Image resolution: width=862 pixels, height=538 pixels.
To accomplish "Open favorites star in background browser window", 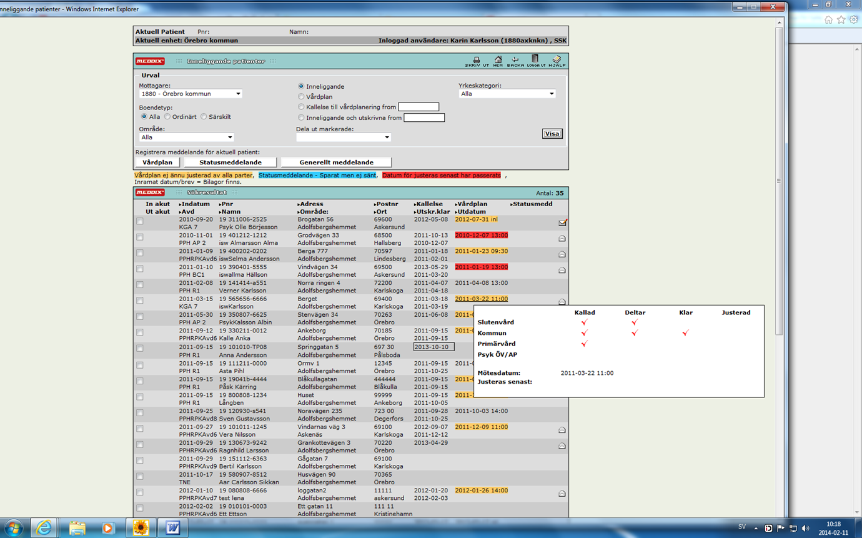I will click(x=841, y=20).
